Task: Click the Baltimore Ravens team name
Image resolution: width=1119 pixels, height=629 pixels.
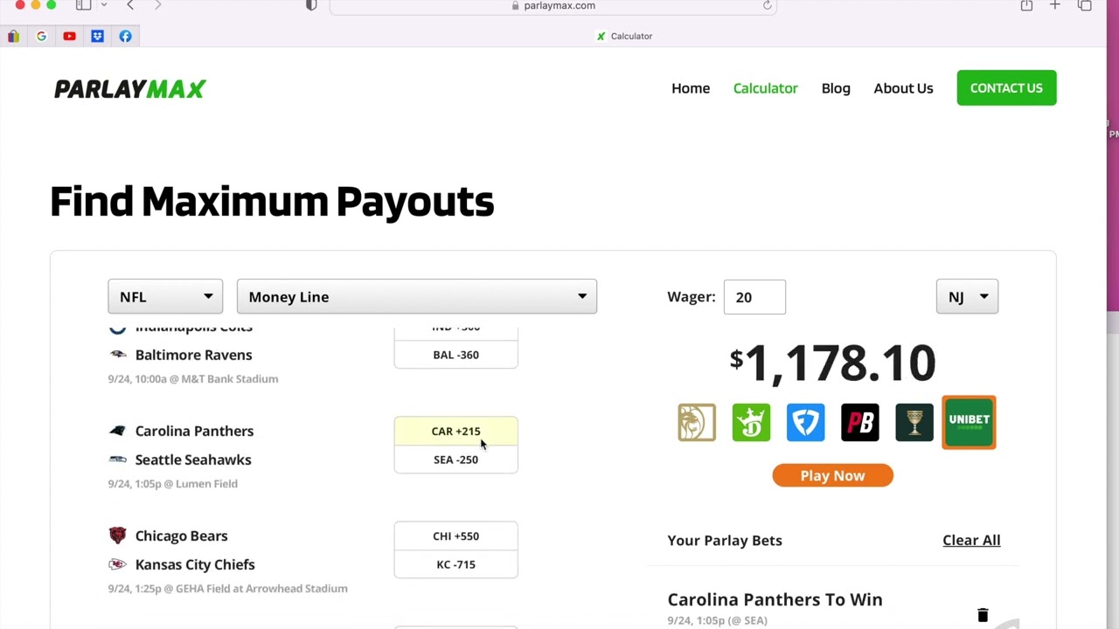Action: click(193, 355)
